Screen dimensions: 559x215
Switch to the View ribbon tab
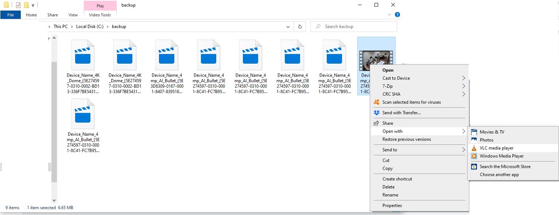73,15
